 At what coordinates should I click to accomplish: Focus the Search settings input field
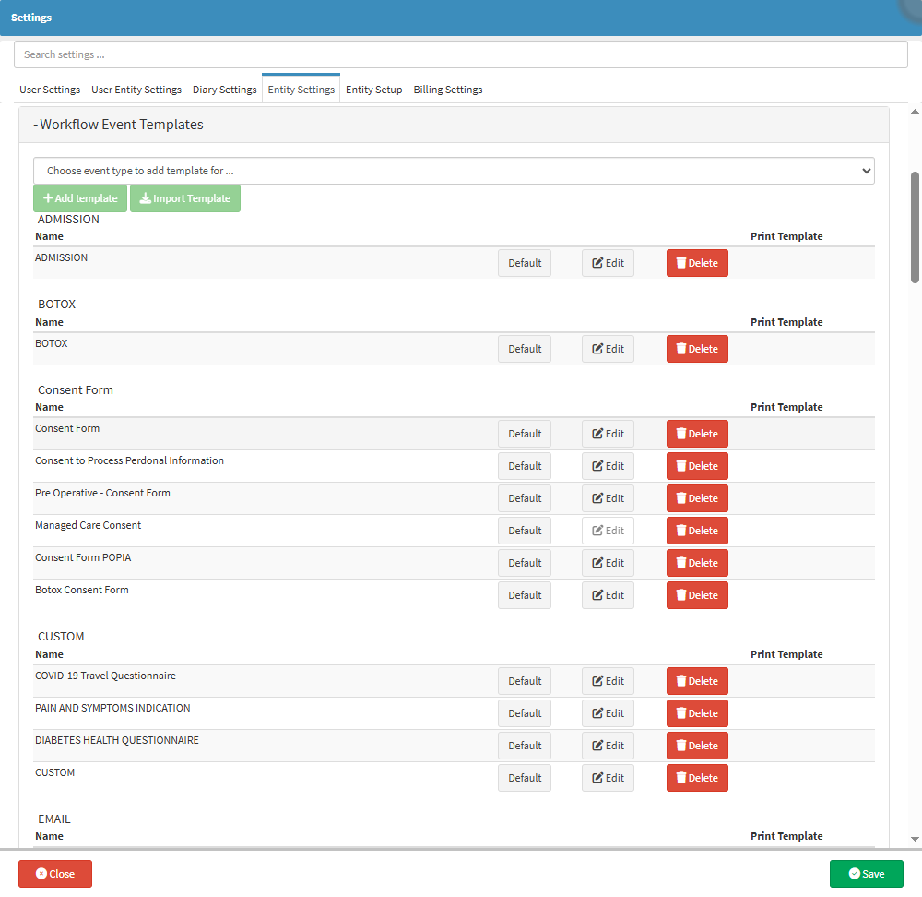(x=461, y=54)
